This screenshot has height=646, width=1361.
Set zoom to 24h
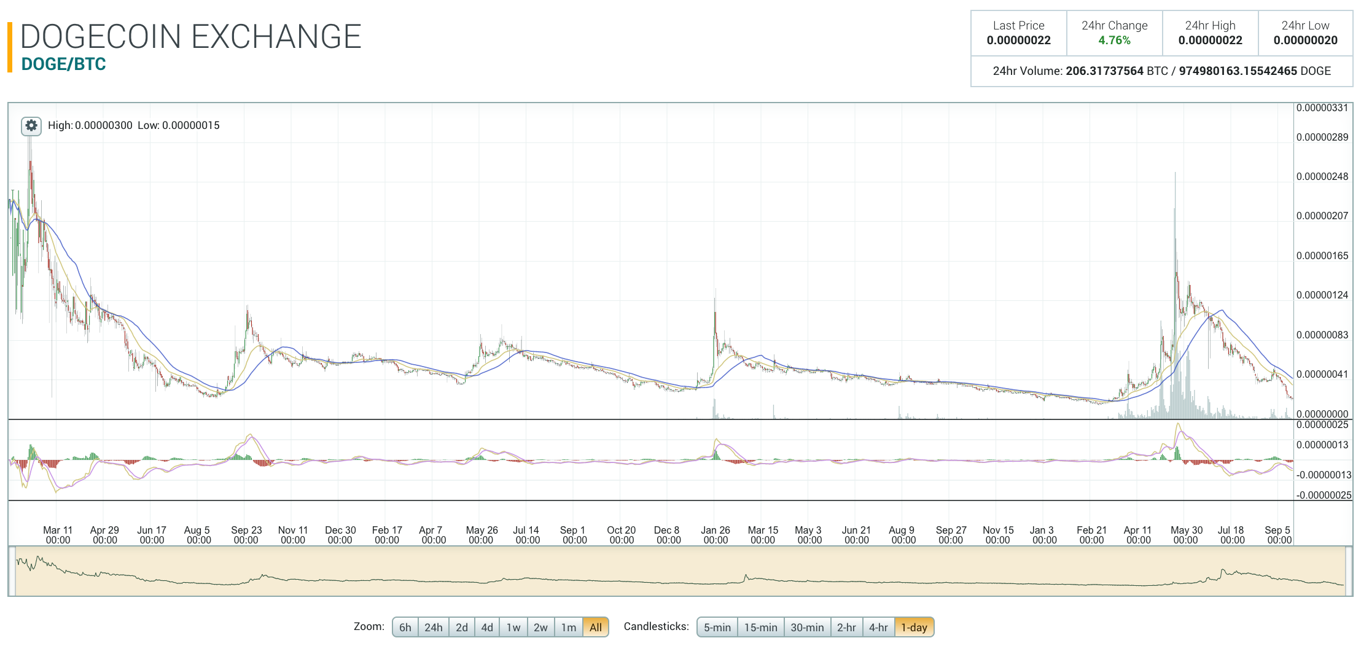[x=434, y=627]
